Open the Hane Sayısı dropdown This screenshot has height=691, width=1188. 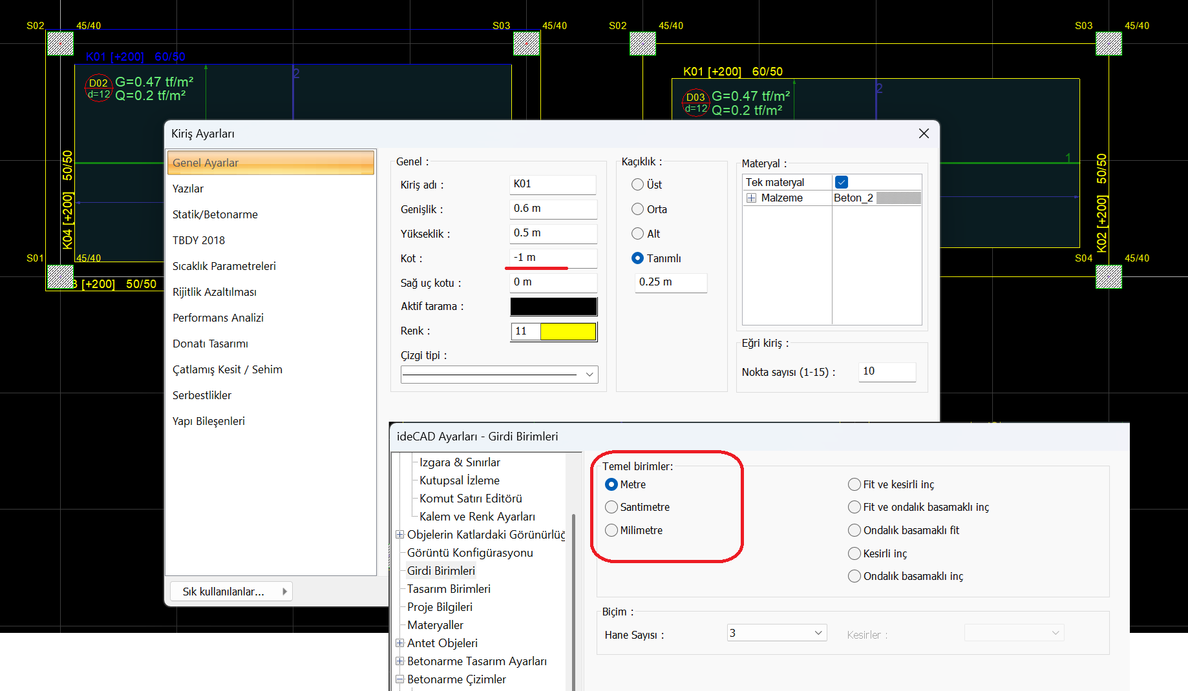click(x=777, y=633)
